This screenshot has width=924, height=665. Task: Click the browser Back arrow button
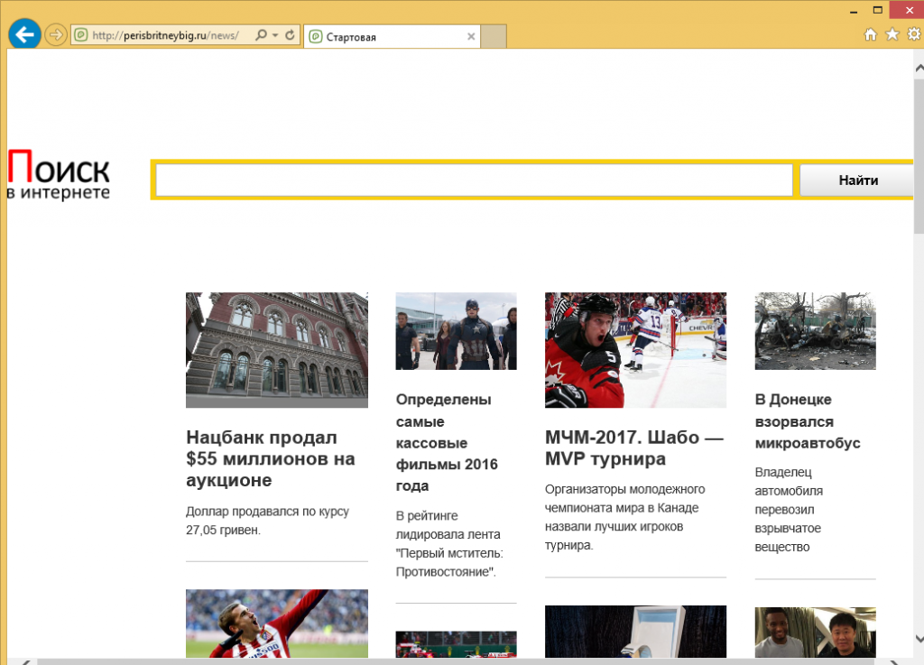coord(23,35)
